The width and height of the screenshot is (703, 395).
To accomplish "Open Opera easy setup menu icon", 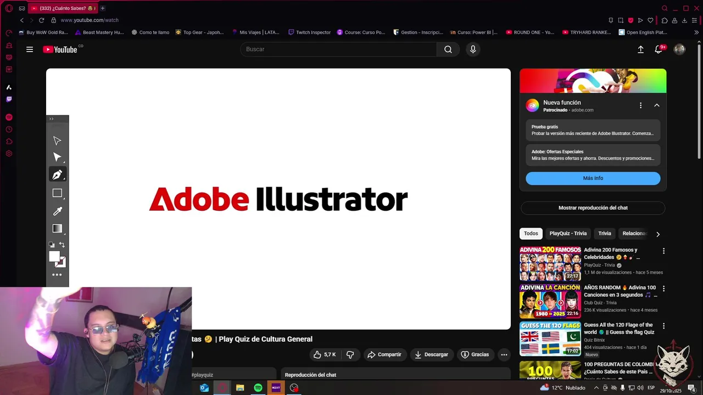I will (x=695, y=20).
